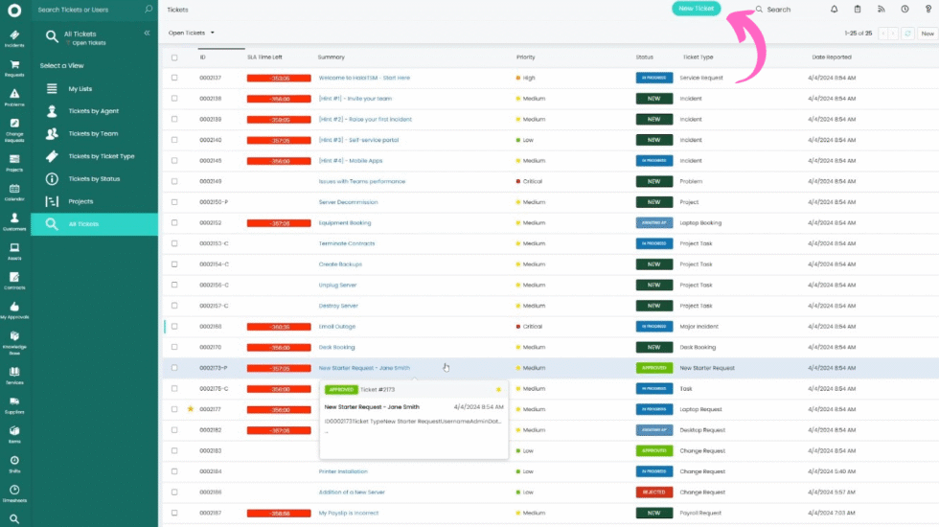Click the star on ticket 0002177
Screen dimensions: 939x527
(x=190, y=409)
